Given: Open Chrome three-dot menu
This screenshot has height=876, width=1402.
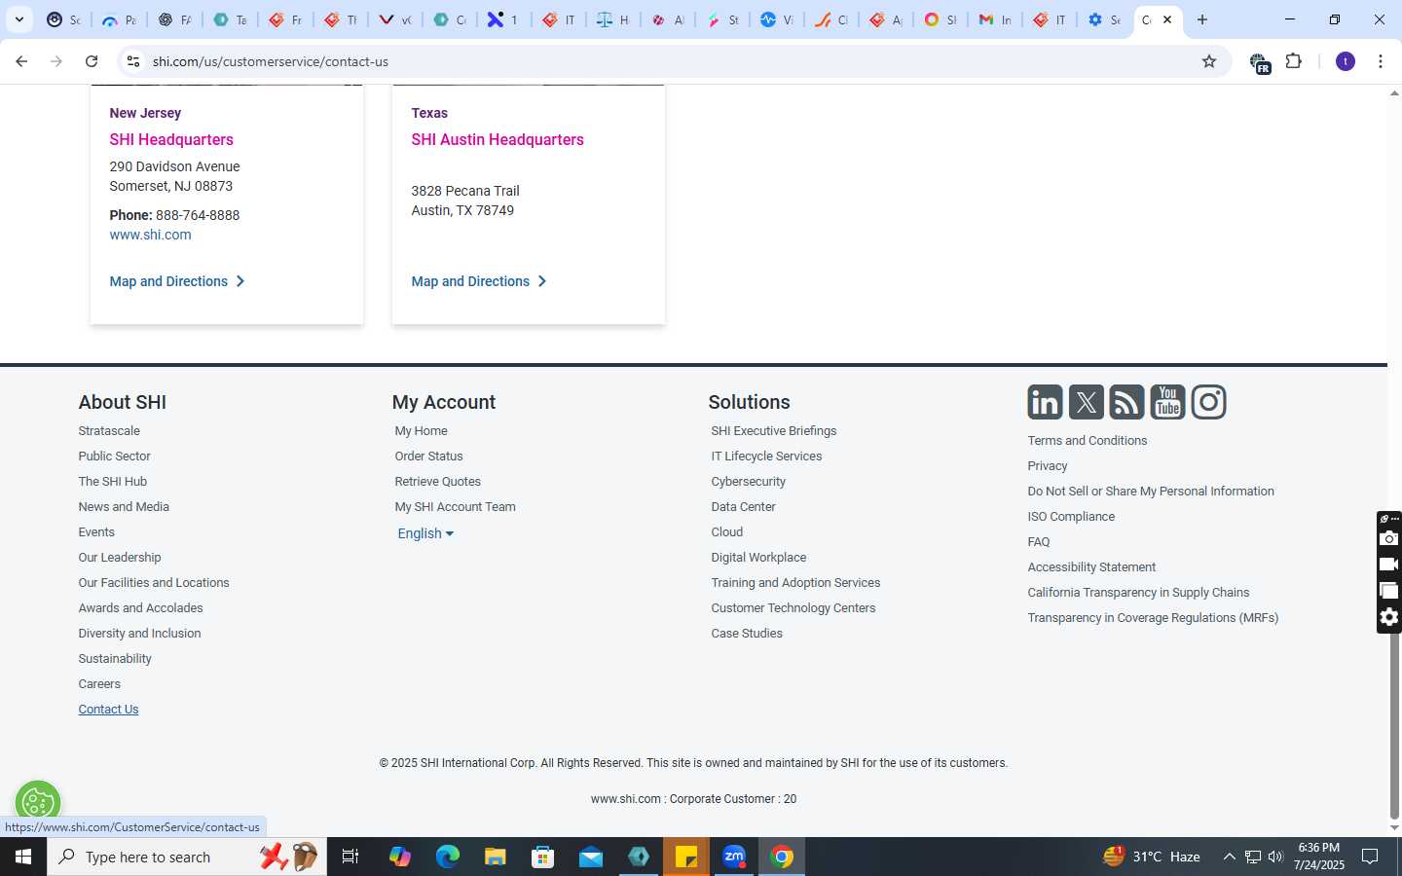Looking at the screenshot, I should point(1381,61).
